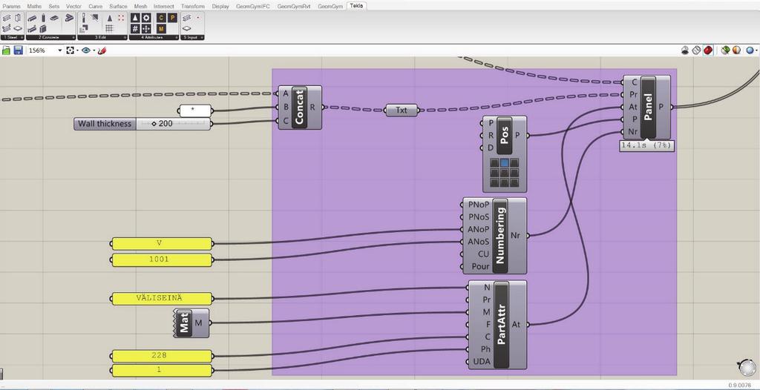
Task: Select the Panel component
Action: coord(648,107)
